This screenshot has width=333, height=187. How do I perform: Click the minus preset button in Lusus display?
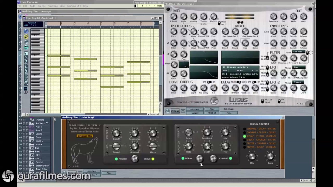pos(252,70)
